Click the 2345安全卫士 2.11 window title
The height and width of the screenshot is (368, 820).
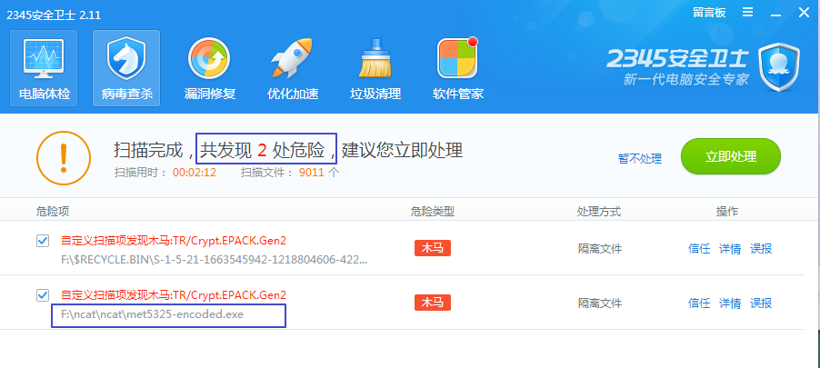[x=54, y=15]
